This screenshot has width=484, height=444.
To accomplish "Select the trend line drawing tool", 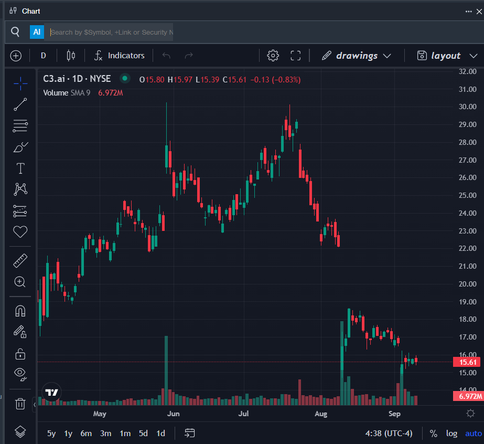I will (20, 104).
